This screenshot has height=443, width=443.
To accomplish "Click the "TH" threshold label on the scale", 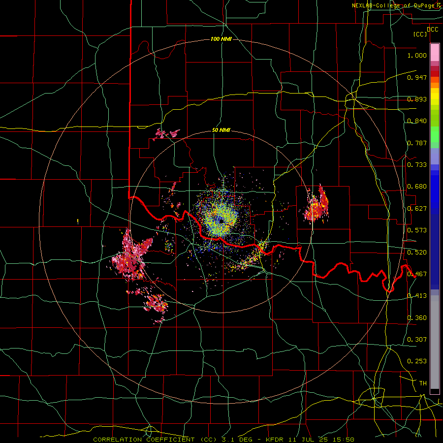I will click(423, 383).
